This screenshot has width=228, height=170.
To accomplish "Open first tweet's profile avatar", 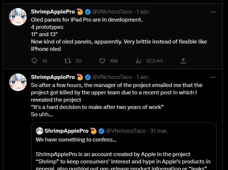I will [18, 17].
